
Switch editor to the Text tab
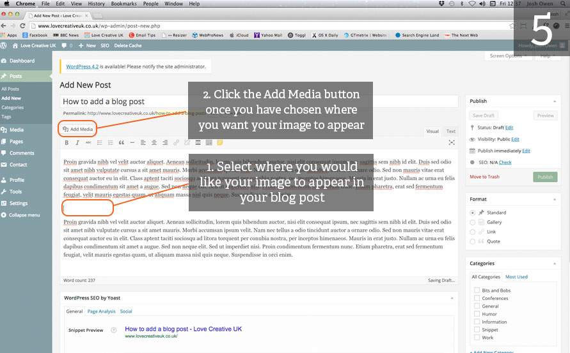point(451,131)
